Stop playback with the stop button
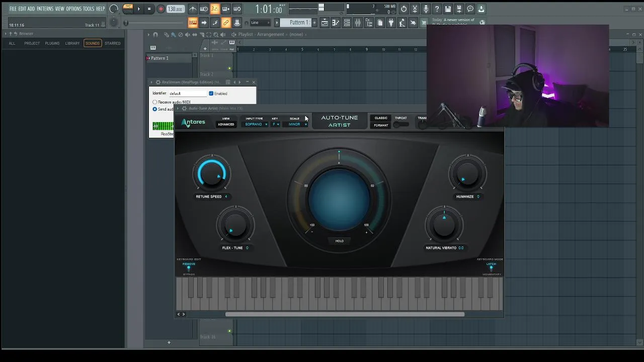Image resolution: width=644 pixels, height=362 pixels. coord(149,9)
